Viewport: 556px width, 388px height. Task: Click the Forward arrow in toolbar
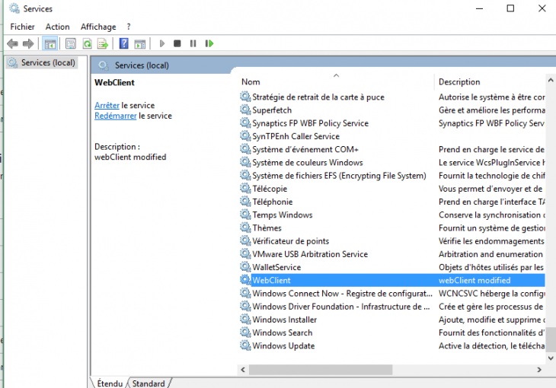coord(28,44)
